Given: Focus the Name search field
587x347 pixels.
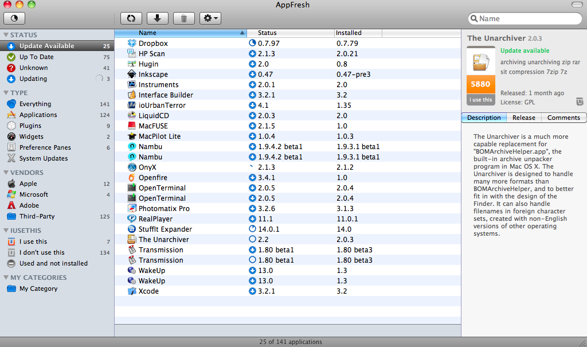Looking at the screenshot, I should coord(525,19).
